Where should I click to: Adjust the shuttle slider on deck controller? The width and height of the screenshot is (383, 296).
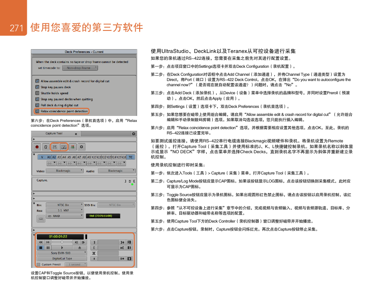[x=62, y=242]
